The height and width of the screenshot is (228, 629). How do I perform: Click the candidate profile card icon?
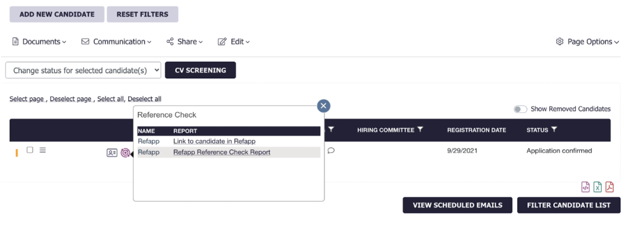pos(112,153)
